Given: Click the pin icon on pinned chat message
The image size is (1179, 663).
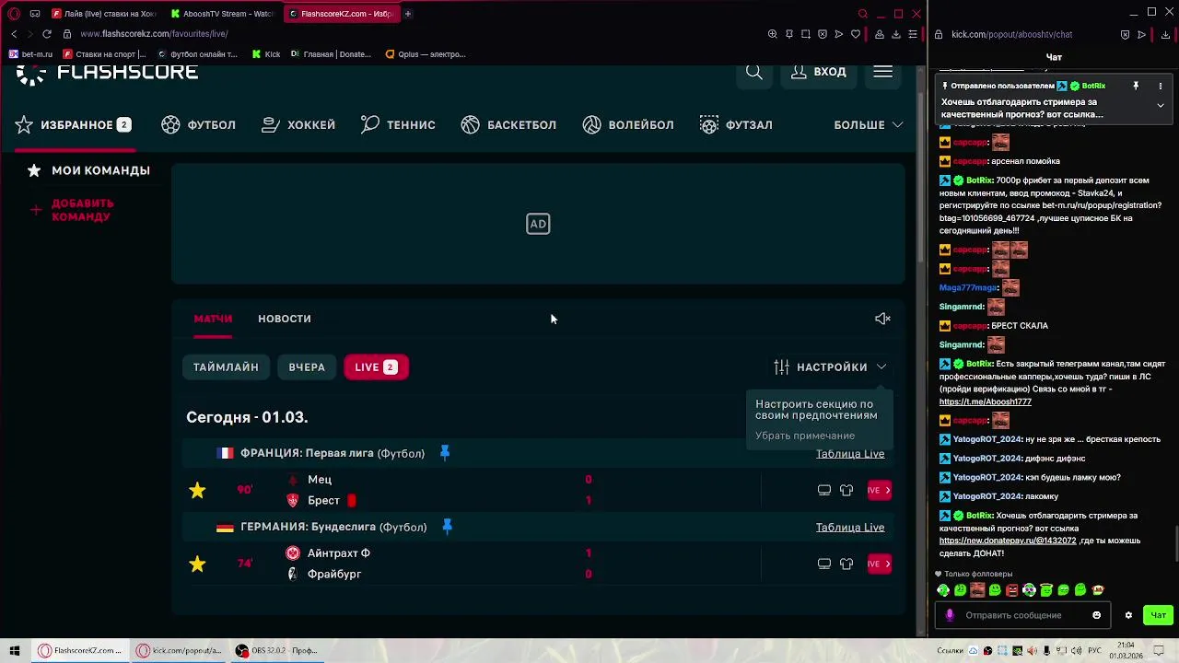Looking at the screenshot, I should click(x=1136, y=86).
